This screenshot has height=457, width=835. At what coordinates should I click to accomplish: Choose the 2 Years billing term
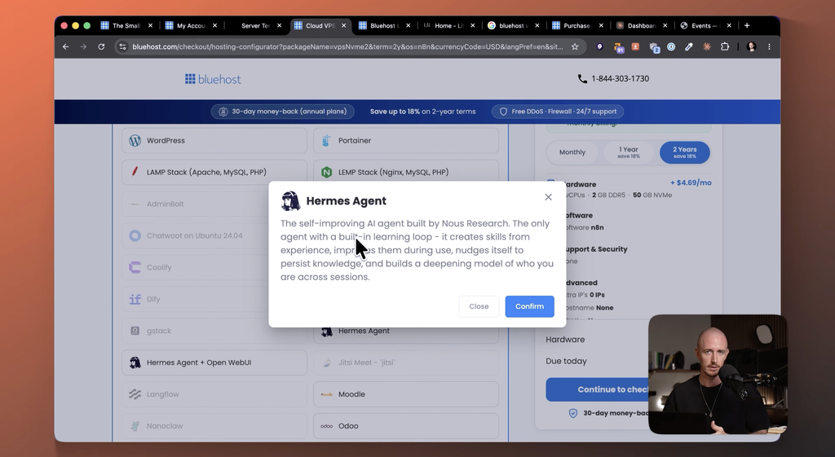(684, 152)
